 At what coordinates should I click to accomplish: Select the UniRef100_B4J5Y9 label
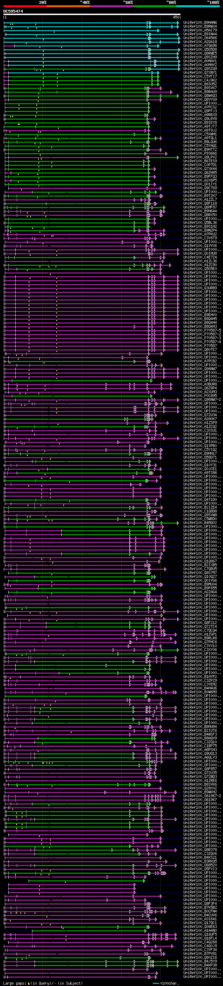click(x=200, y=961)
